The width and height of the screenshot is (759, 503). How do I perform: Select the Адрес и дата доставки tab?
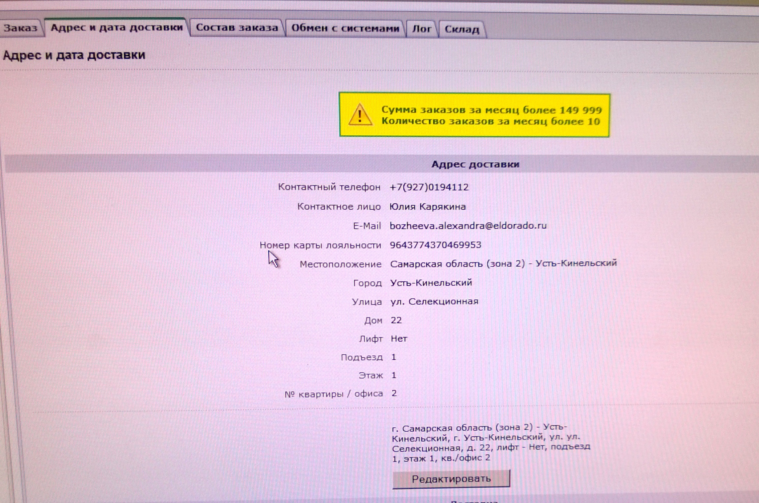[117, 28]
